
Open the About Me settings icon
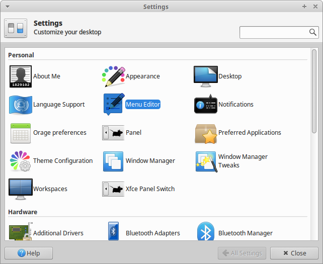coord(21,76)
